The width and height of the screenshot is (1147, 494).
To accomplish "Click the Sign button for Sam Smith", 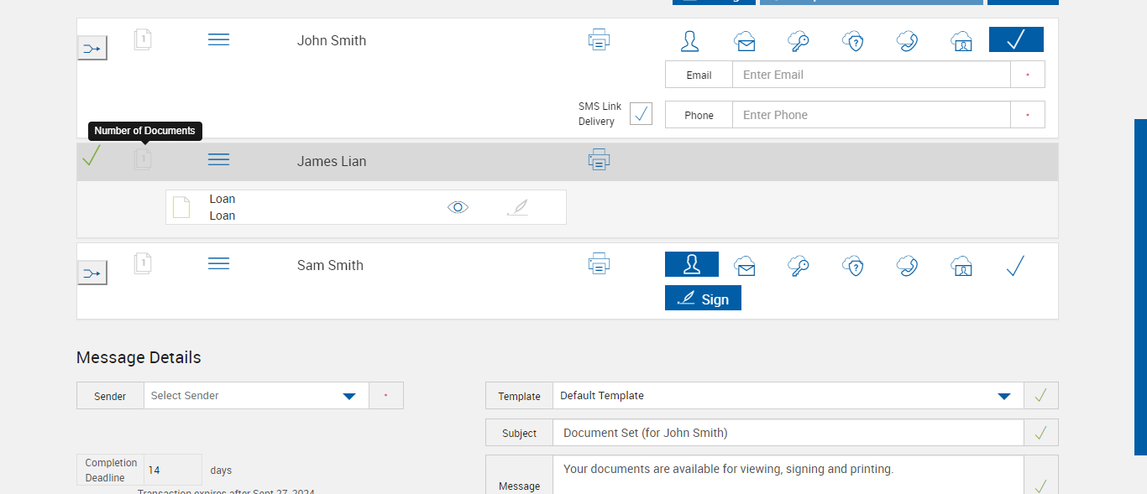I will point(703,299).
